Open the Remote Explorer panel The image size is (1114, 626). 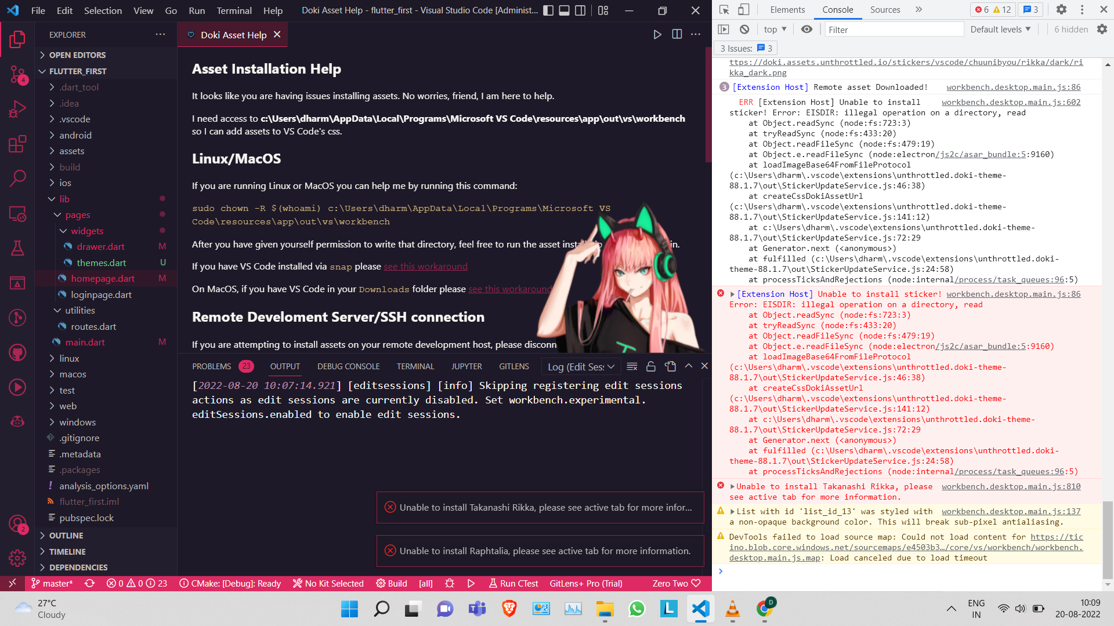click(x=17, y=214)
